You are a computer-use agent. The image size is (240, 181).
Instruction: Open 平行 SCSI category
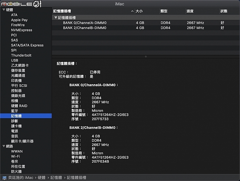pyautogui.click(x=19, y=86)
